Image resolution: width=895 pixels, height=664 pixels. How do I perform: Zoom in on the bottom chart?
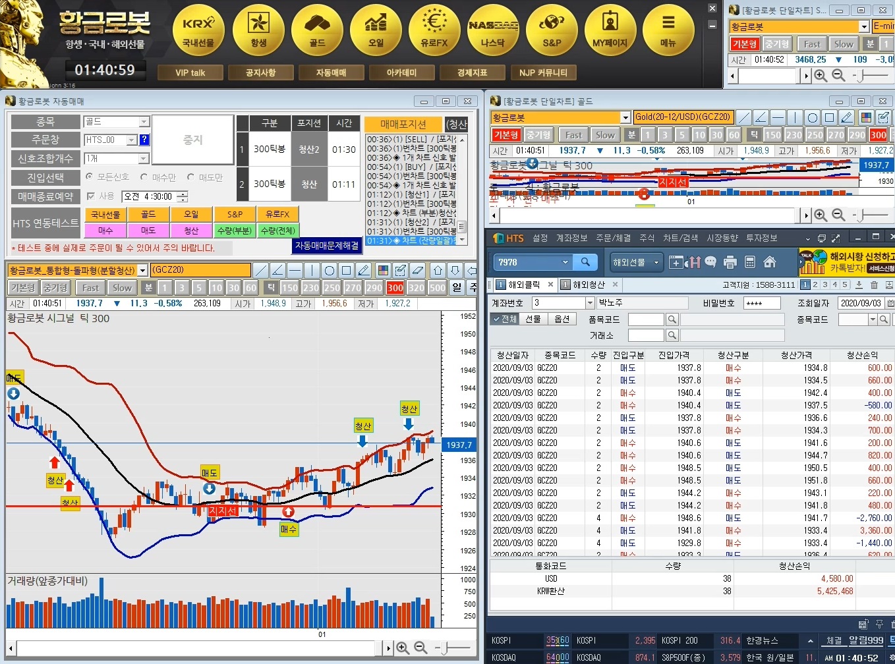pyautogui.click(x=403, y=648)
